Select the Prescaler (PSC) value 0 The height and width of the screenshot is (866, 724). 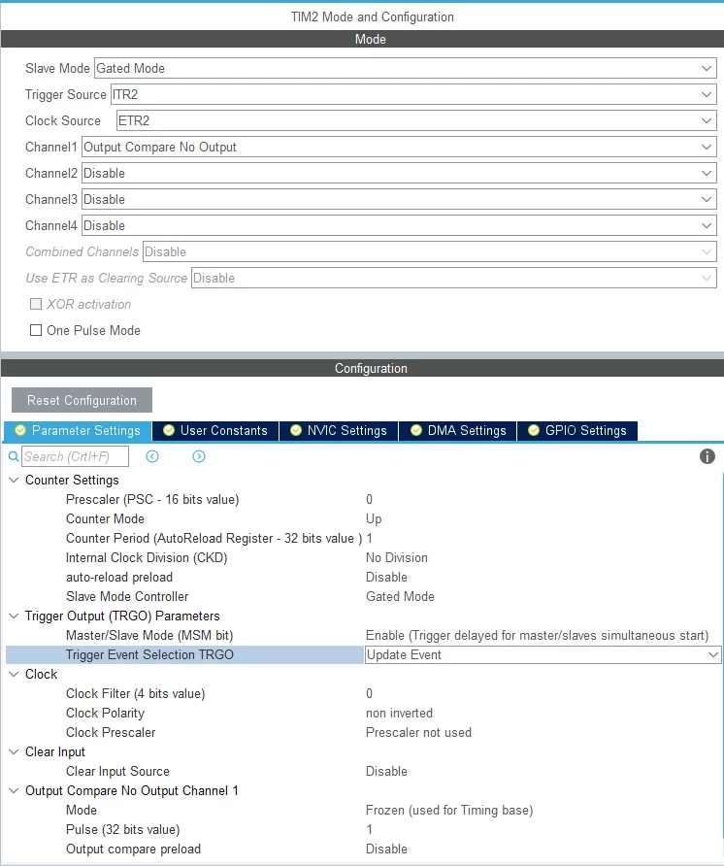coord(370,500)
